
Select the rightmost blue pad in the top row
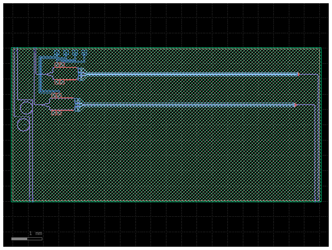84,53
